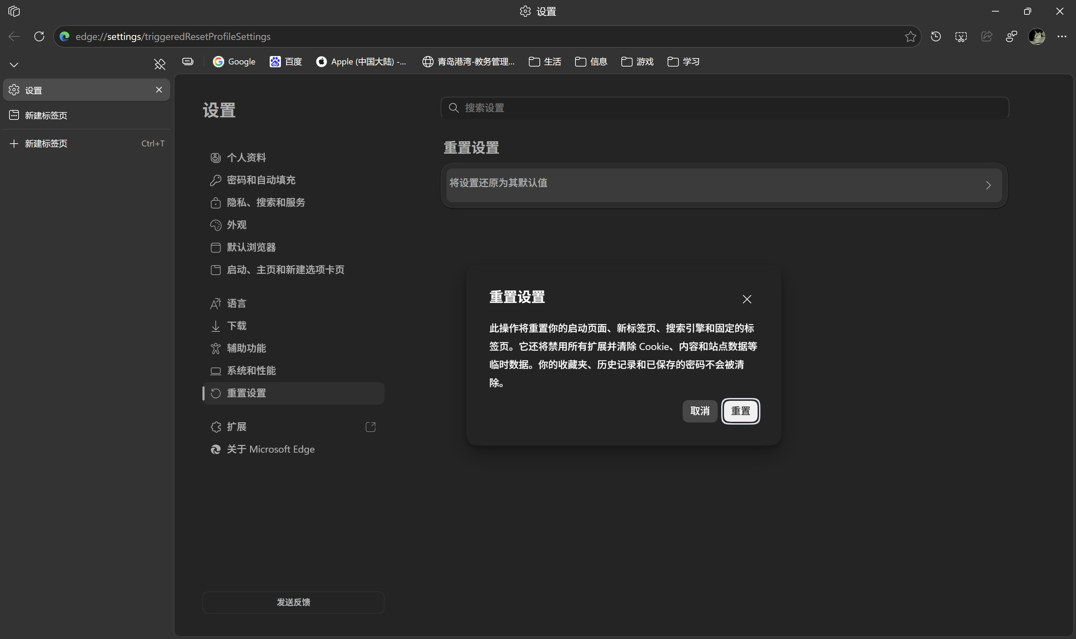Expand the 生活 bookmarks folder
Screen dimensions: 1076x639
click(545, 62)
